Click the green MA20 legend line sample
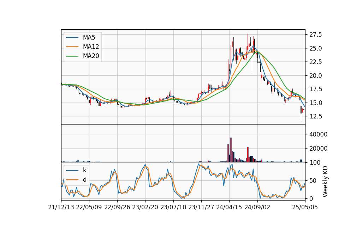This screenshot has height=244, width=339. tap(72, 56)
